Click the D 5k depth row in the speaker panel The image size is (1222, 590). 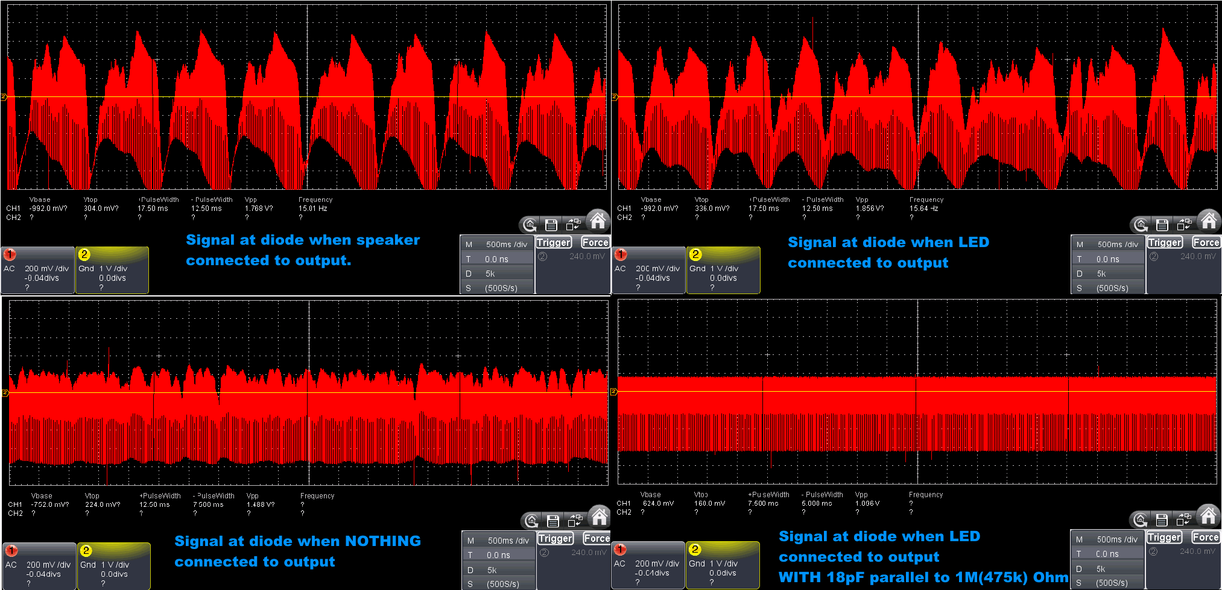[x=497, y=273]
